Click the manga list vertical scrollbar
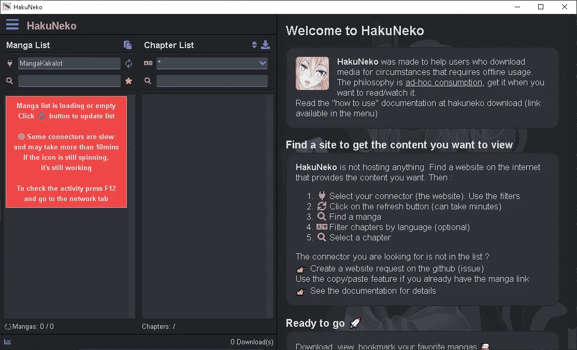 coord(132,206)
